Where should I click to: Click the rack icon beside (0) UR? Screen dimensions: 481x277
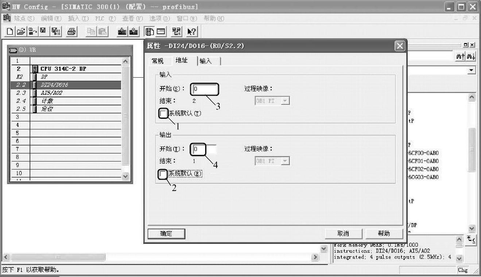tap(13, 50)
